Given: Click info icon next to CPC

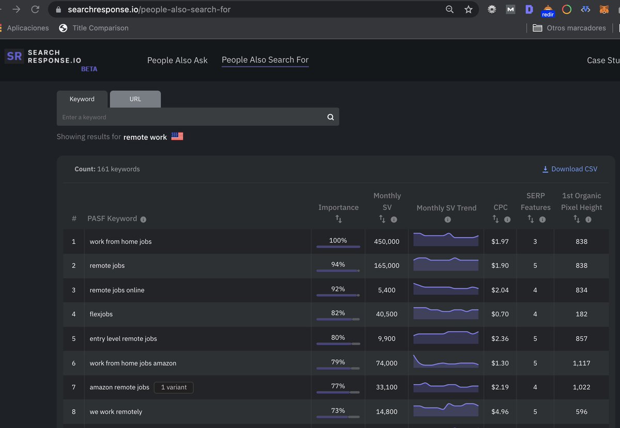Looking at the screenshot, I should 507,219.
